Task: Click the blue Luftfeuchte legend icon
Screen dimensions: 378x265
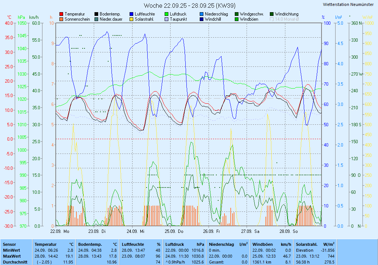Action: click(x=131, y=14)
